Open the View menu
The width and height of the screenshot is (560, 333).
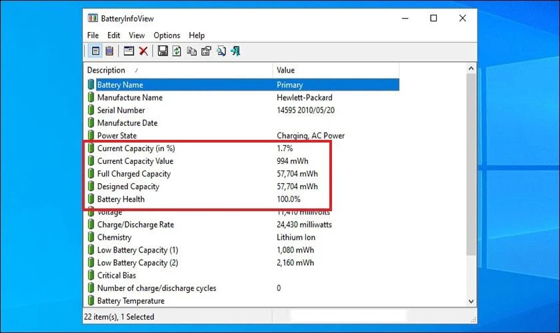(137, 35)
